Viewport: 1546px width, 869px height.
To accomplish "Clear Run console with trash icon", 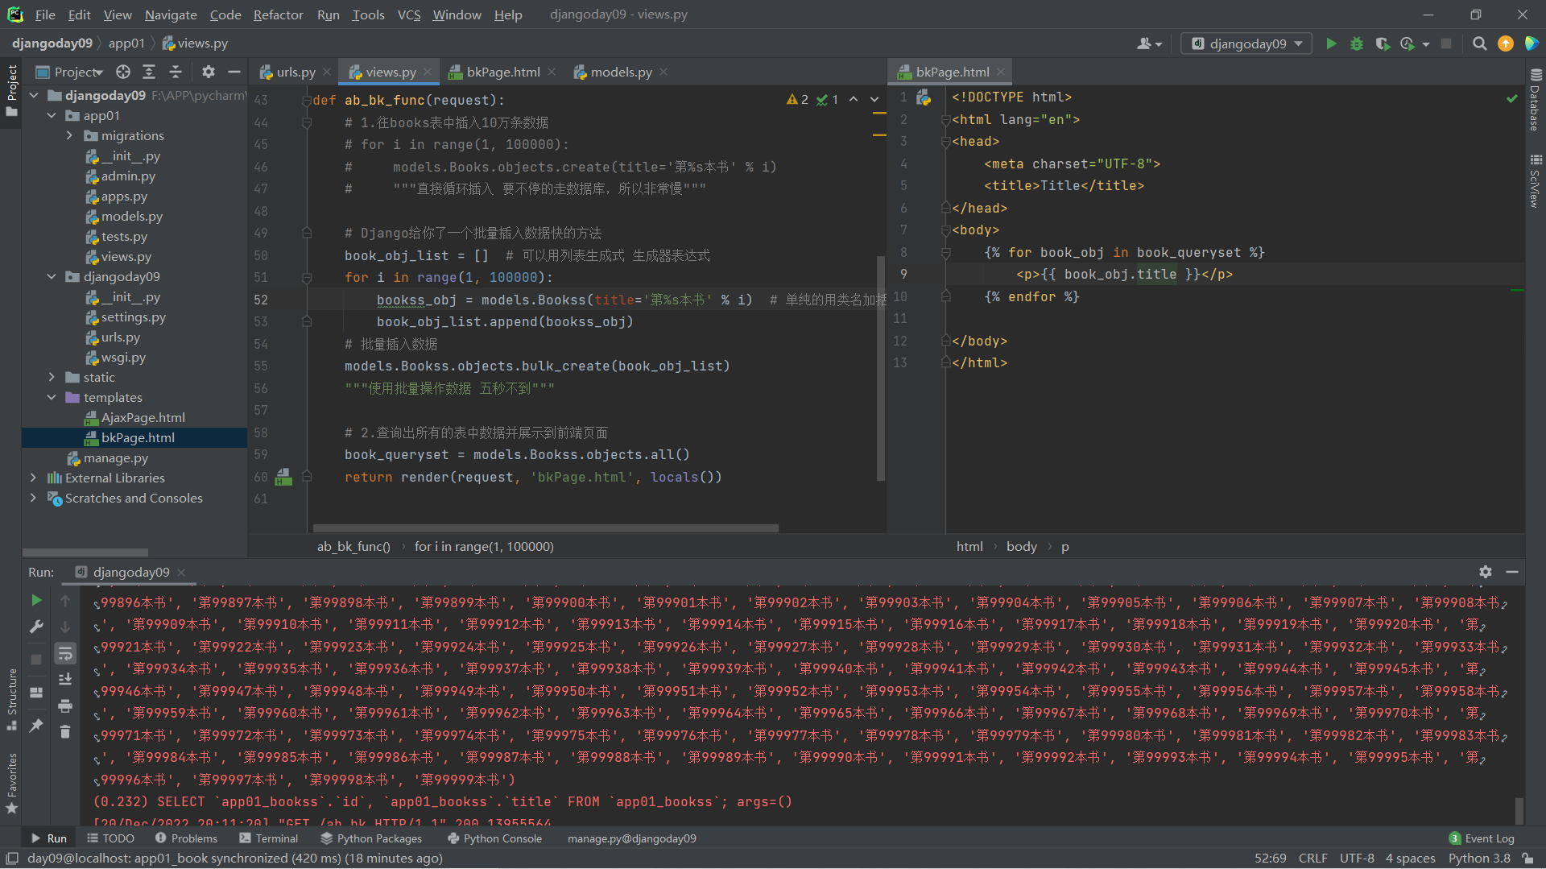I will point(65,731).
